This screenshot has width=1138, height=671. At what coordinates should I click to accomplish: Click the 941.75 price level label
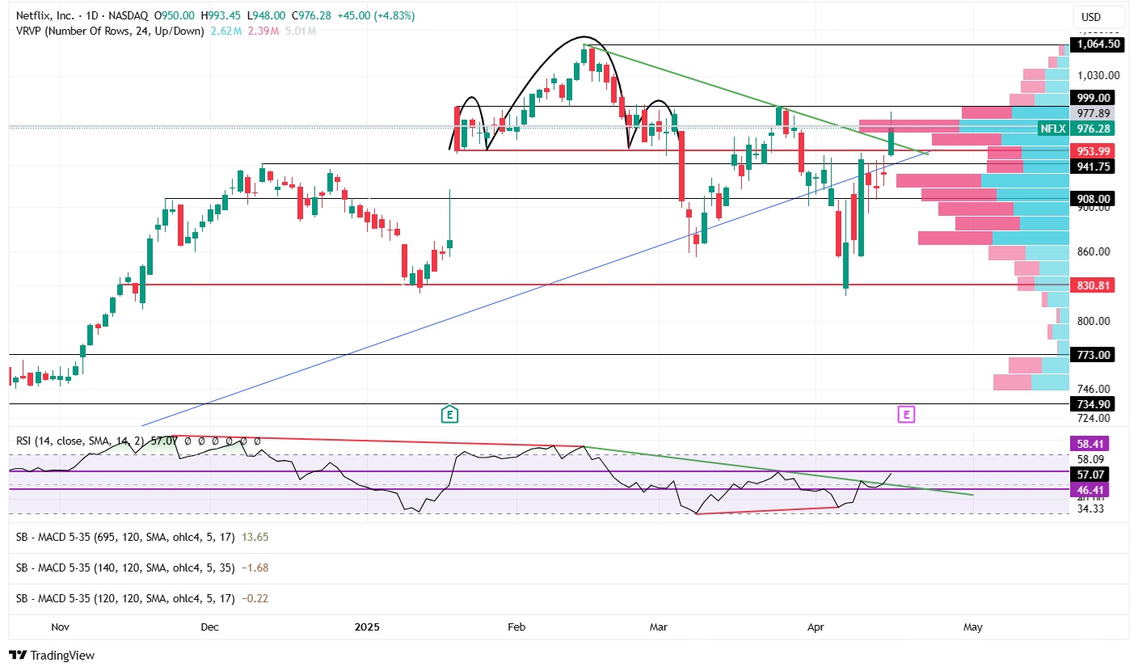[x=1093, y=166]
